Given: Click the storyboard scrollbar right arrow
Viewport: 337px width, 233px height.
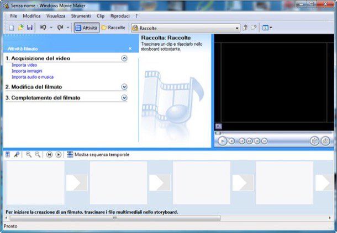Looking at the screenshot, I should [330, 218].
